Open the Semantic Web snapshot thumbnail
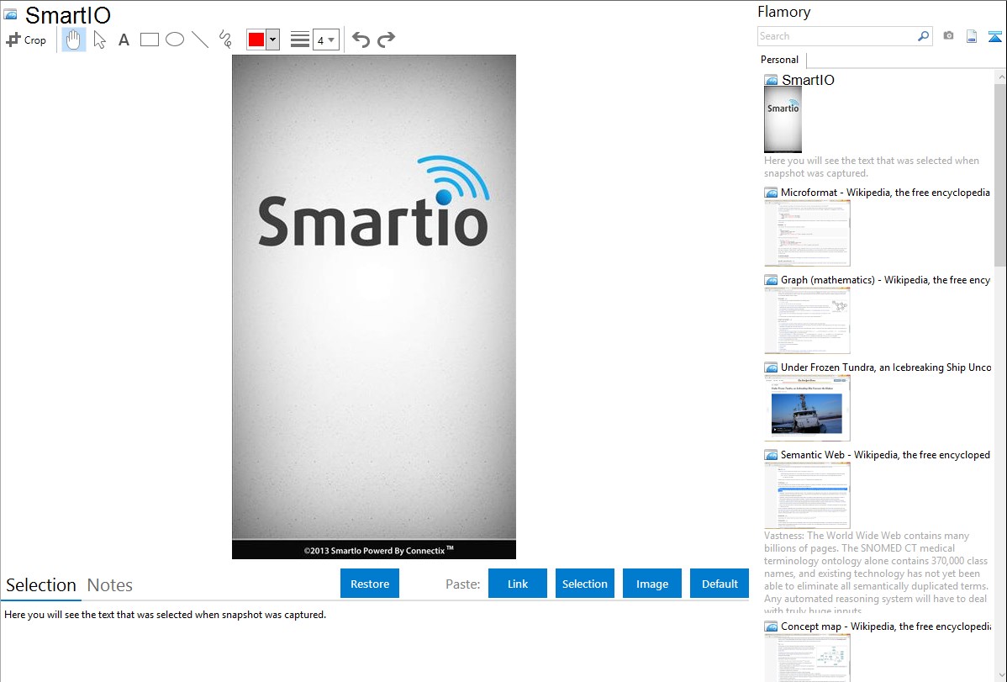The width and height of the screenshot is (1007, 682). [x=807, y=495]
